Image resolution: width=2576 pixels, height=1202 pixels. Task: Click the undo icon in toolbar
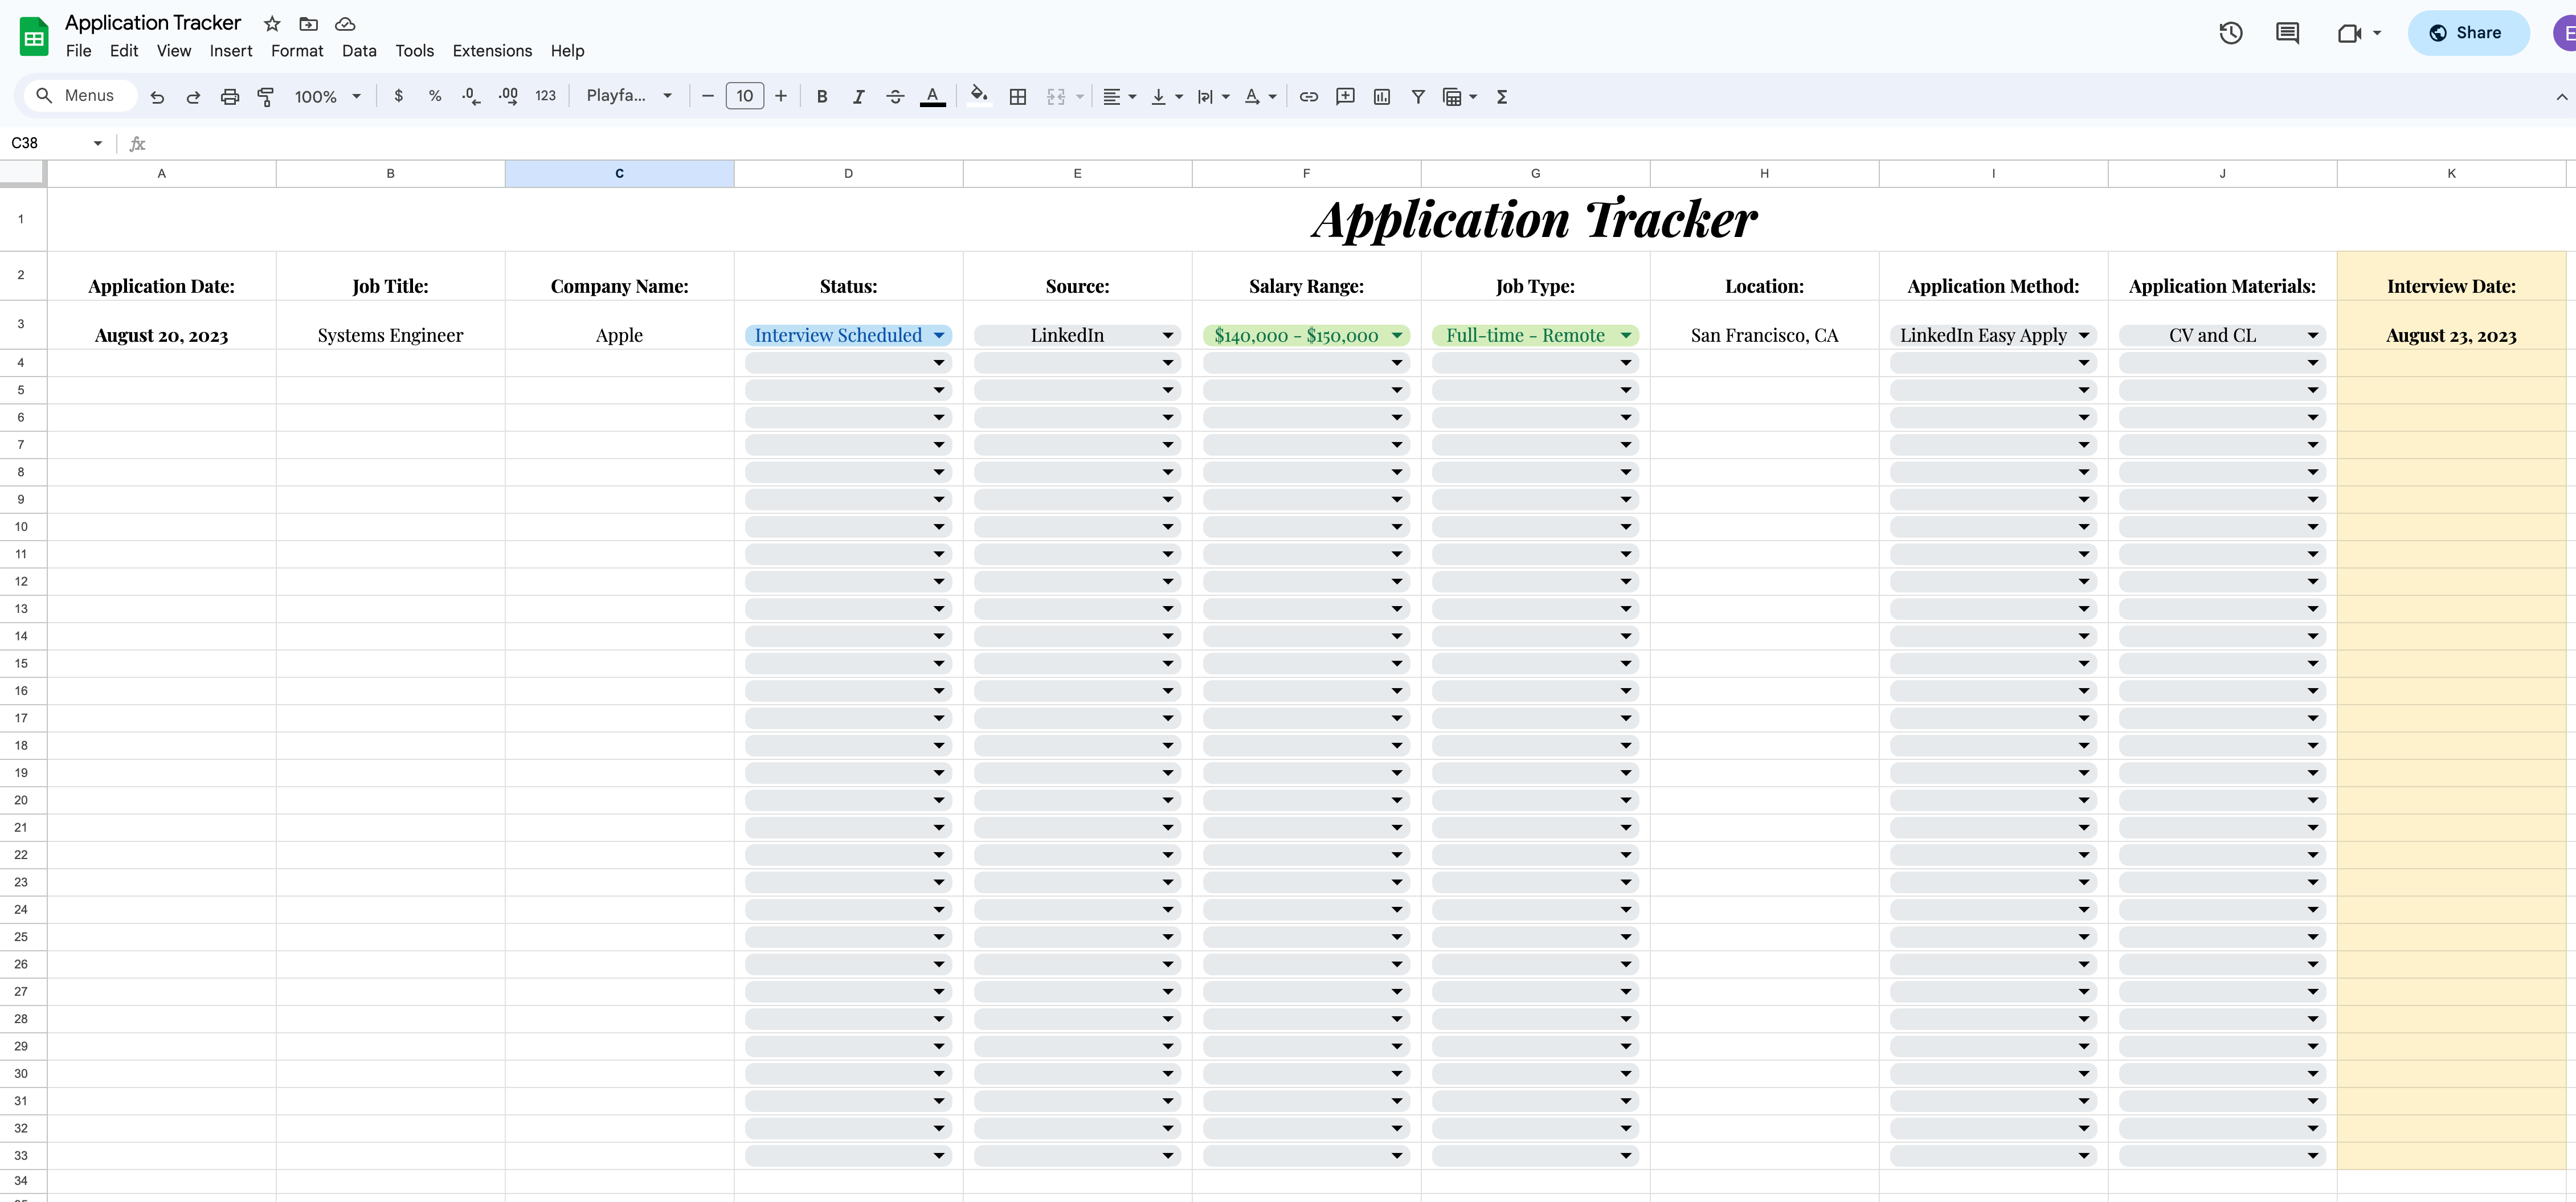click(x=157, y=97)
